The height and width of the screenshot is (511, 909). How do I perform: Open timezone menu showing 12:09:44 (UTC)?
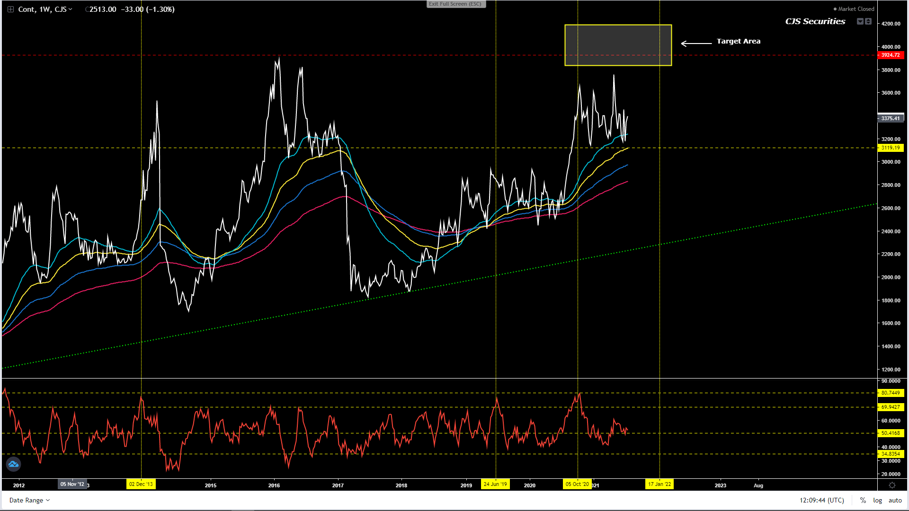tap(821, 500)
